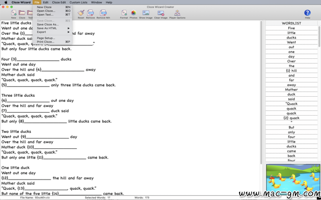Open the Cloze Edit menu
Screen dimensions: 321x200
[59, 2]
